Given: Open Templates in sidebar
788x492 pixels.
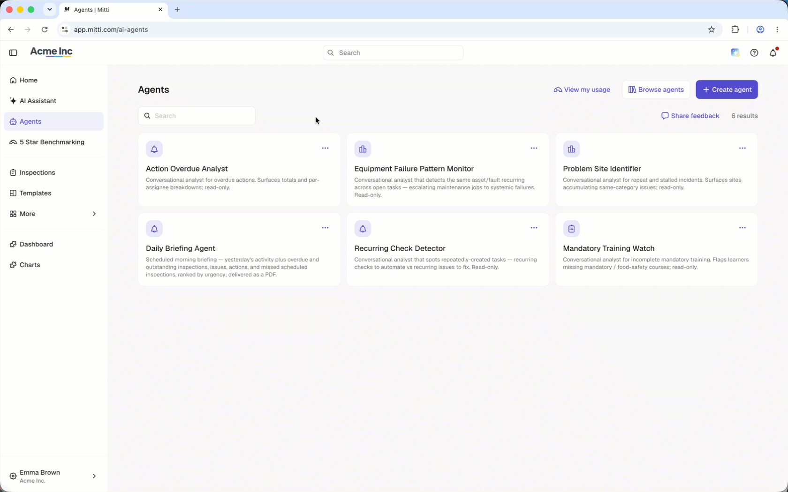Looking at the screenshot, I should [x=53, y=193].
